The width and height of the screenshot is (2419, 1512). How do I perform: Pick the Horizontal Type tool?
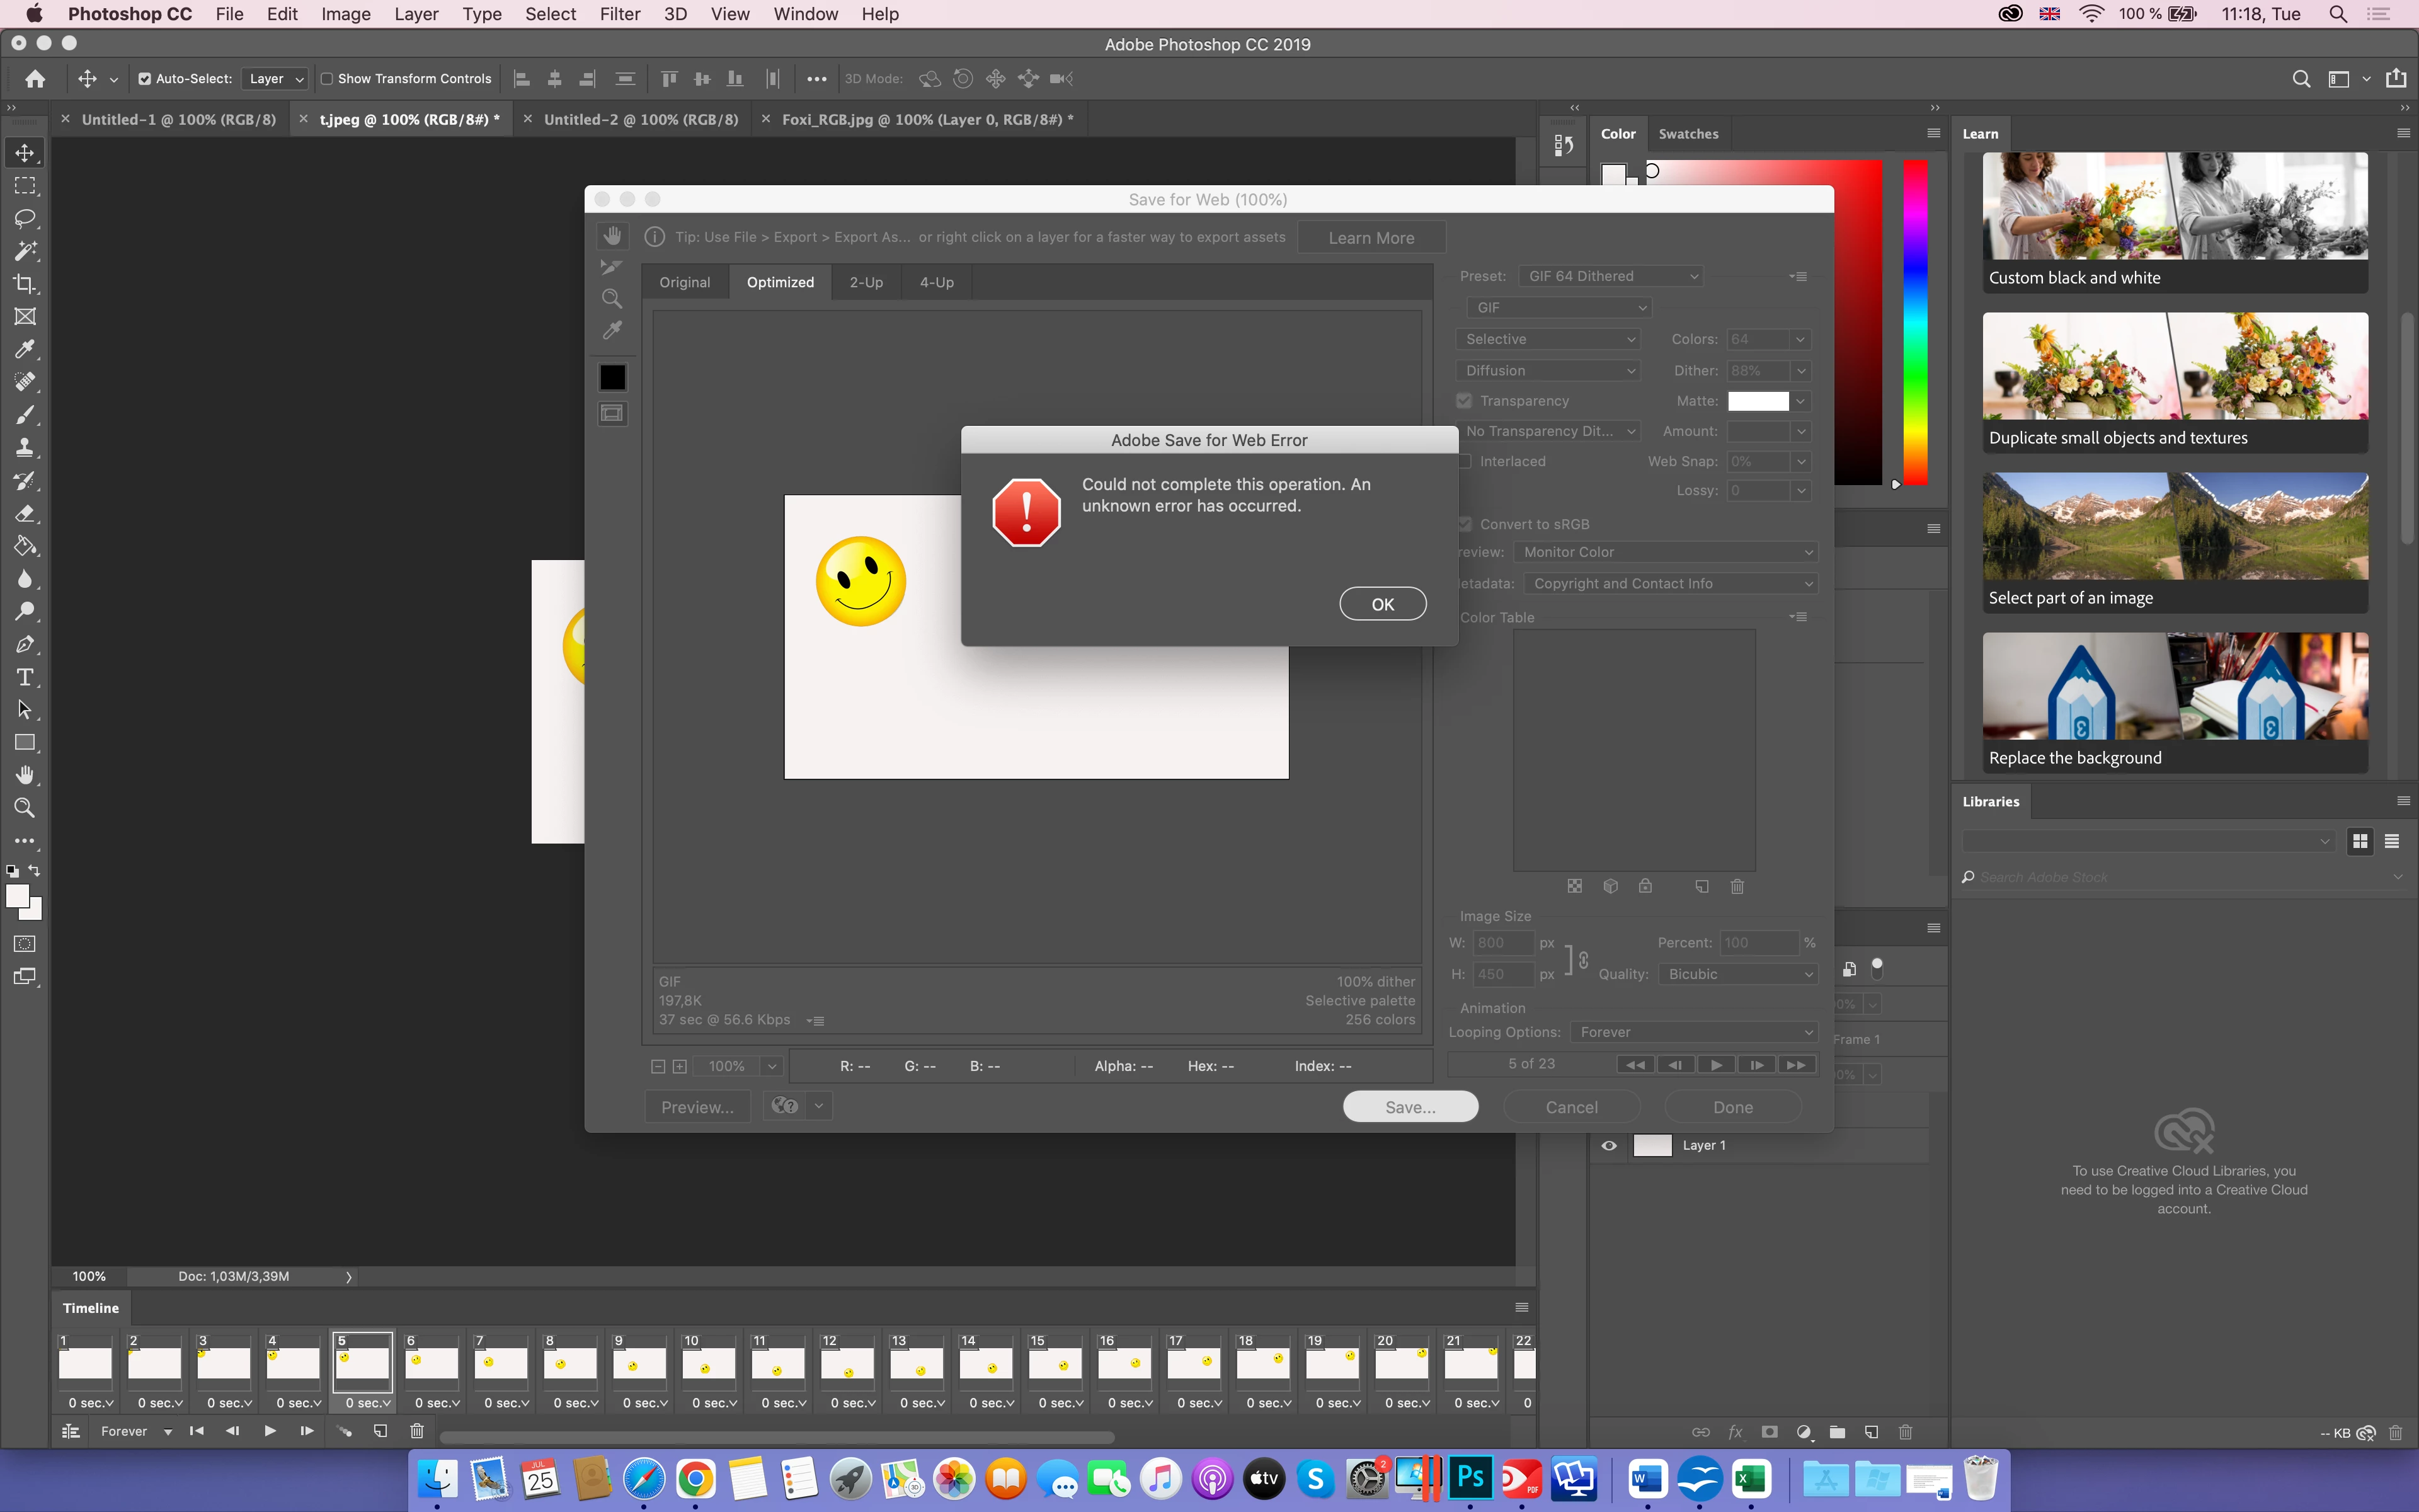[x=25, y=677]
